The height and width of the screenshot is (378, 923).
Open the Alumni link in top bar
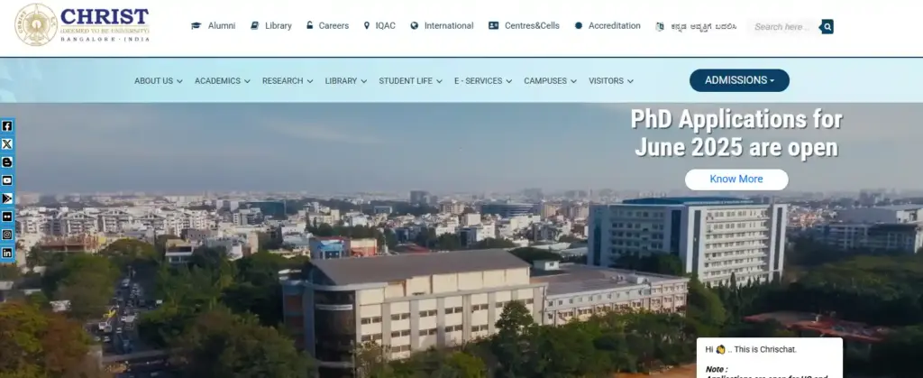[214, 26]
